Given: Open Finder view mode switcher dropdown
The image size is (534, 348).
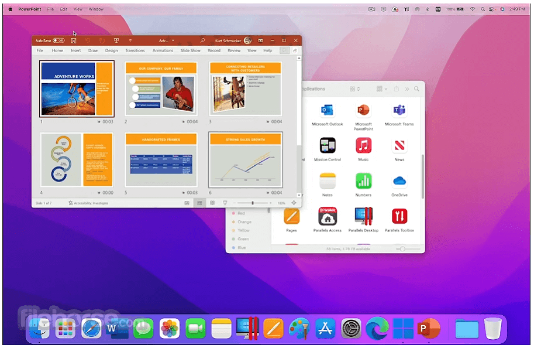Looking at the screenshot, I should click(x=354, y=89).
